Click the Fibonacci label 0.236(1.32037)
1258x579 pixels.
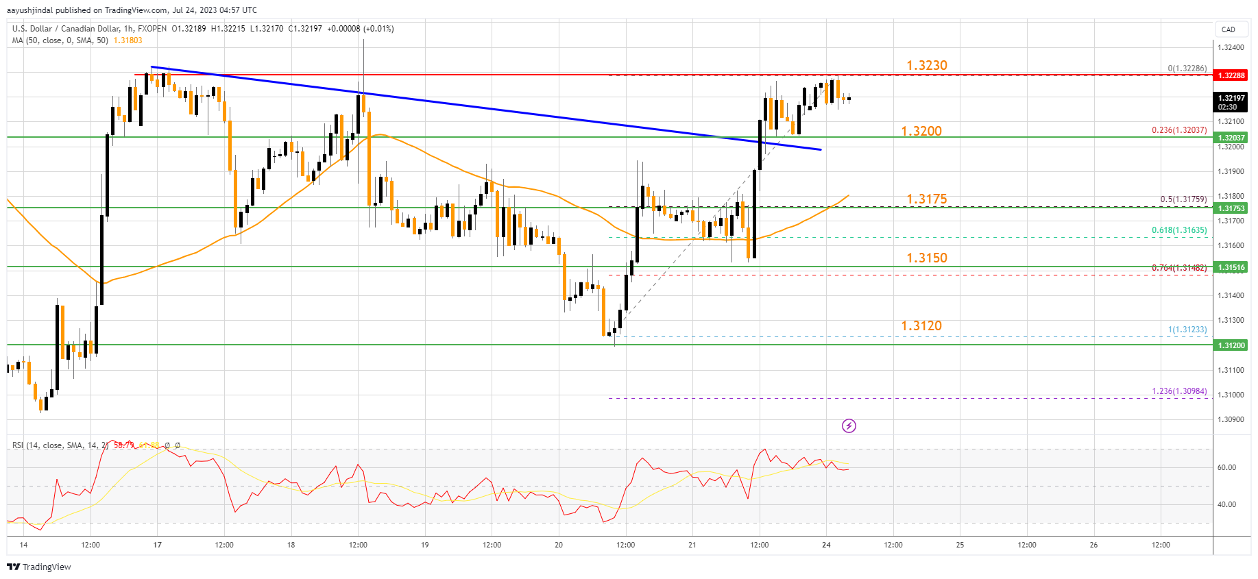tap(1179, 130)
